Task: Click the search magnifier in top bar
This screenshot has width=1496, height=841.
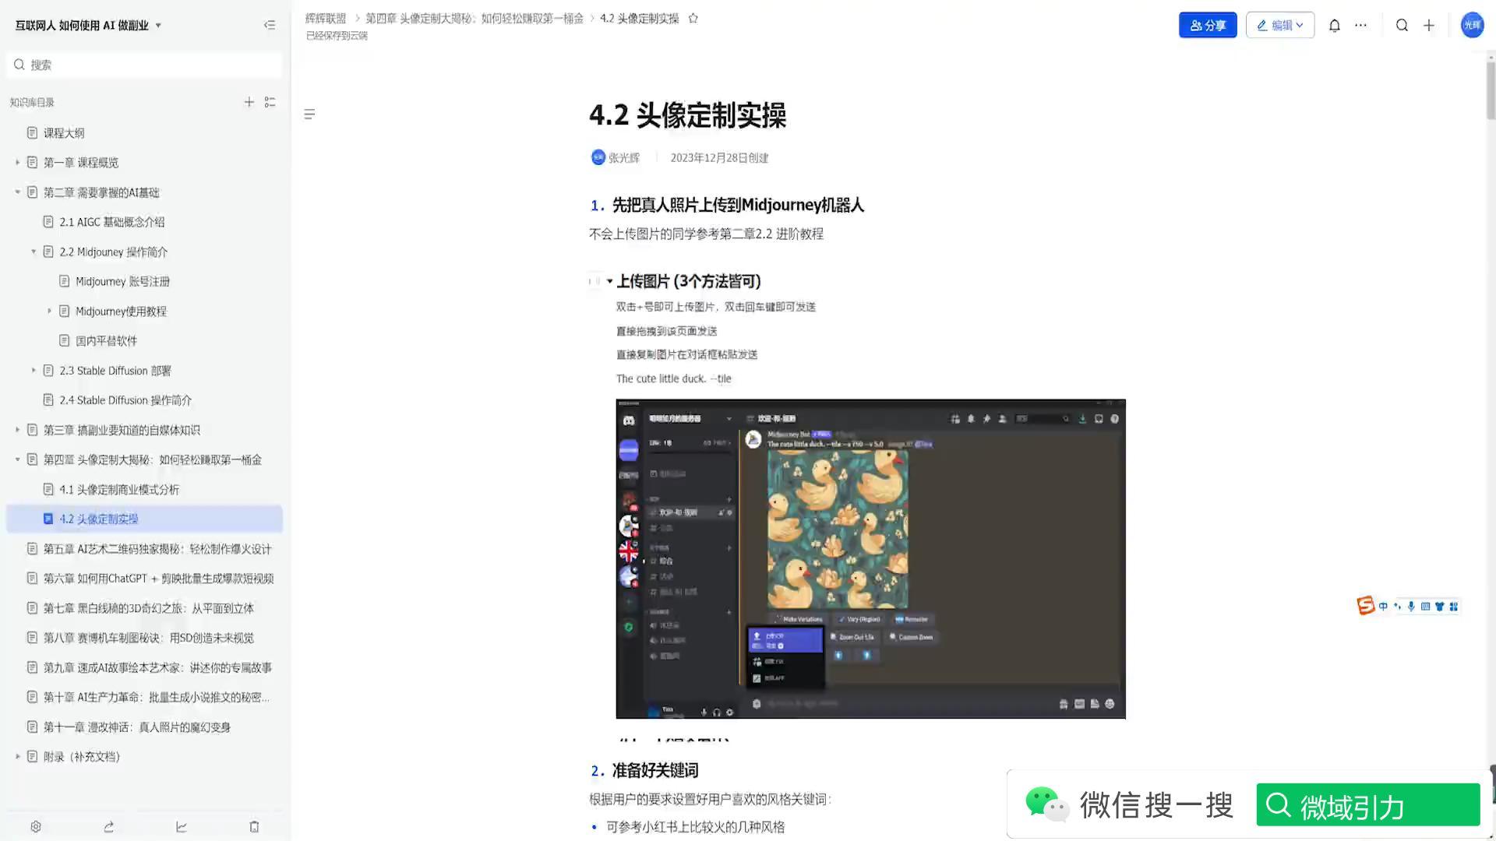Action: coord(1402,25)
